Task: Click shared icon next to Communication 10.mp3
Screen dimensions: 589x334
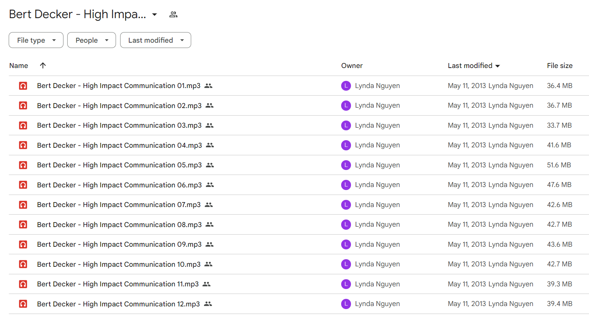Action: (209, 264)
